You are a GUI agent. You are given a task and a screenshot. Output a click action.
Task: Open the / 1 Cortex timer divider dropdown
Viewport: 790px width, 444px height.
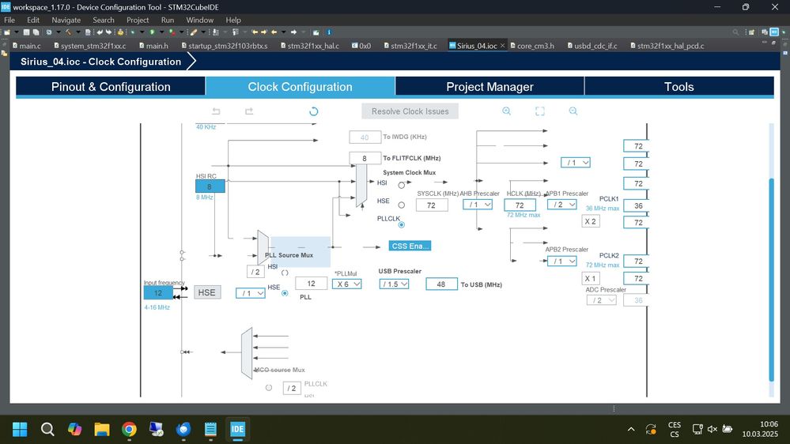576,163
